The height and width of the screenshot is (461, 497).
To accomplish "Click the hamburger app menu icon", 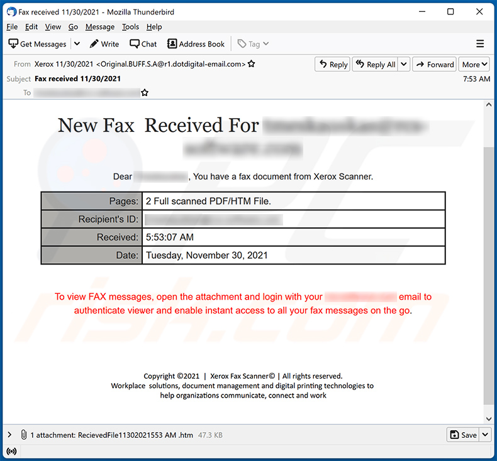I will point(480,44).
